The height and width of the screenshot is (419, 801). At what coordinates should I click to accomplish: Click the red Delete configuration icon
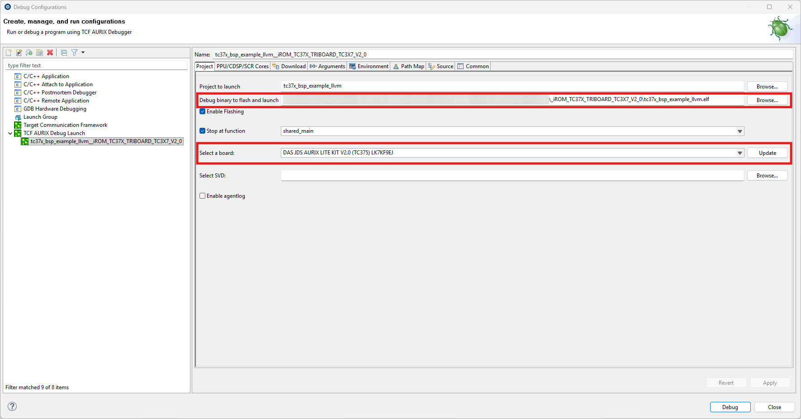50,53
